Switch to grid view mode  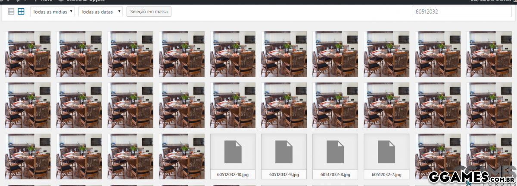coord(21,12)
